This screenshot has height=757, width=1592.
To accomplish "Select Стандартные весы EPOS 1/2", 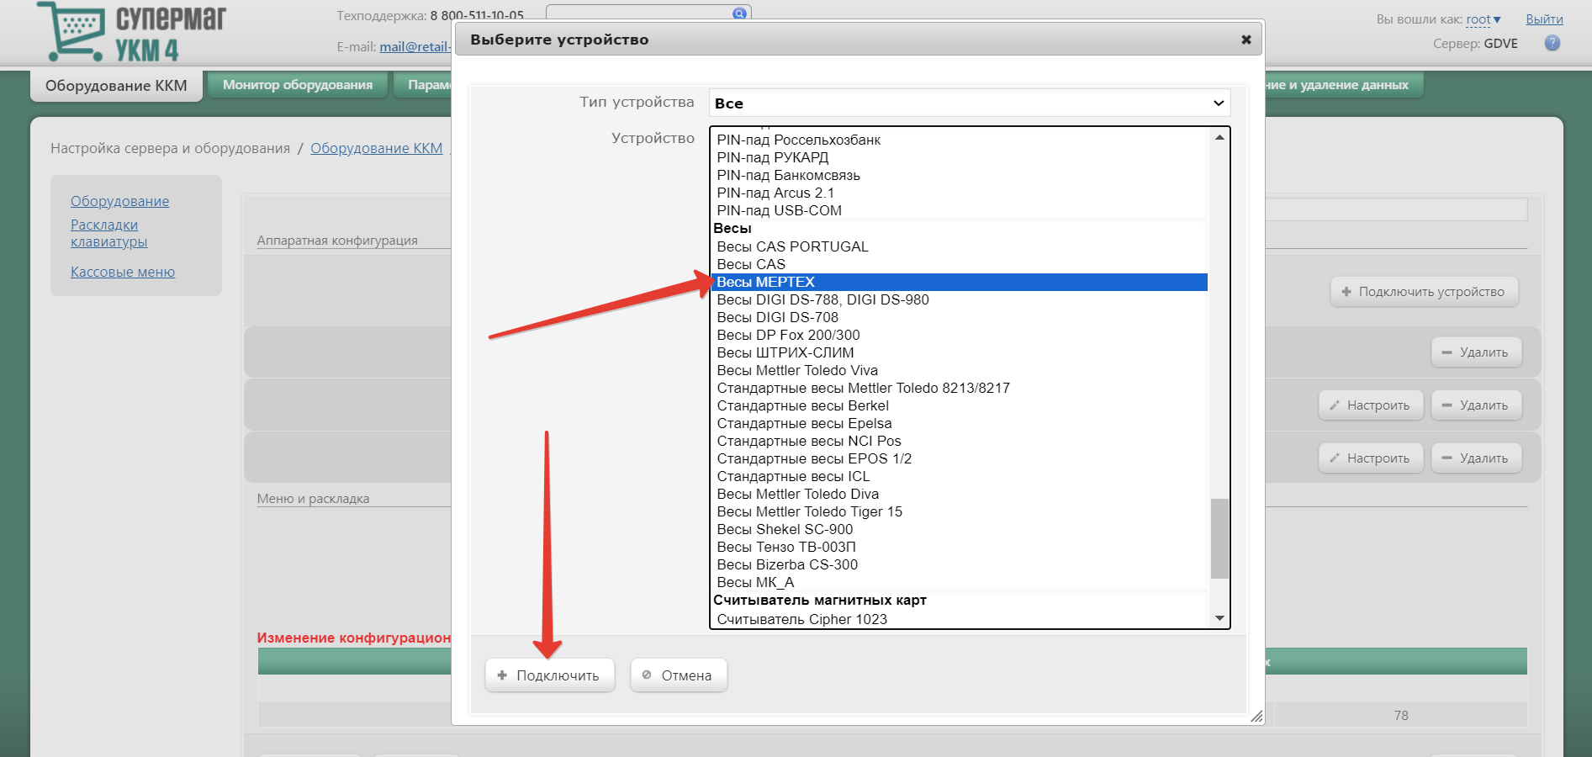I will pyautogui.click(x=959, y=458).
